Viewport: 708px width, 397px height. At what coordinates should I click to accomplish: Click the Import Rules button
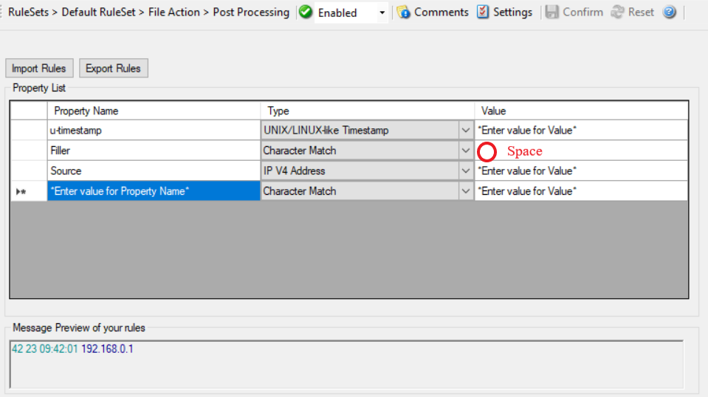39,69
